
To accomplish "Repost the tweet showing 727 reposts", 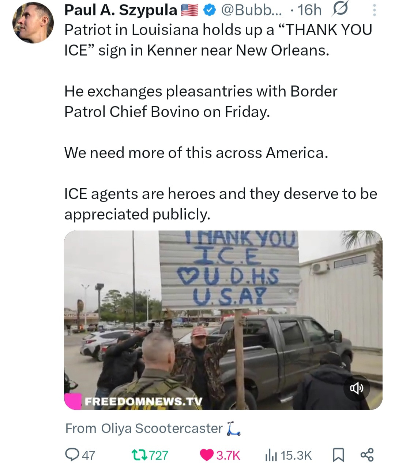I will tap(149, 455).
